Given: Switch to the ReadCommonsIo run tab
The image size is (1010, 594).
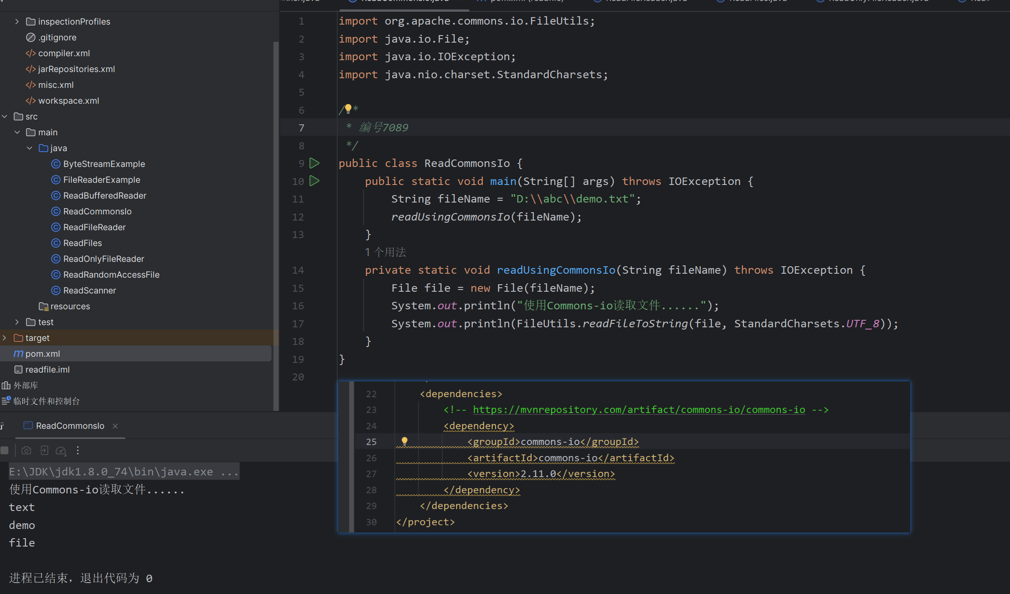Looking at the screenshot, I should (x=70, y=426).
